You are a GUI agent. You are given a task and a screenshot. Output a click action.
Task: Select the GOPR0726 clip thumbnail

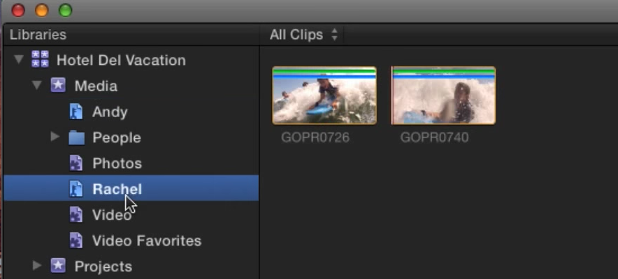click(x=324, y=96)
